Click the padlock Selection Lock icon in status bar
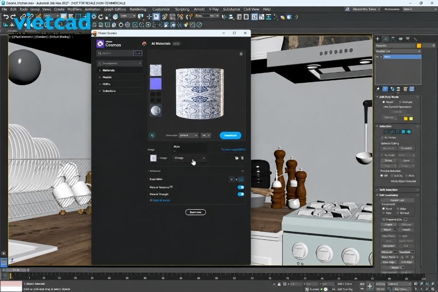The height and width of the screenshot is (292, 438). click(279, 284)
